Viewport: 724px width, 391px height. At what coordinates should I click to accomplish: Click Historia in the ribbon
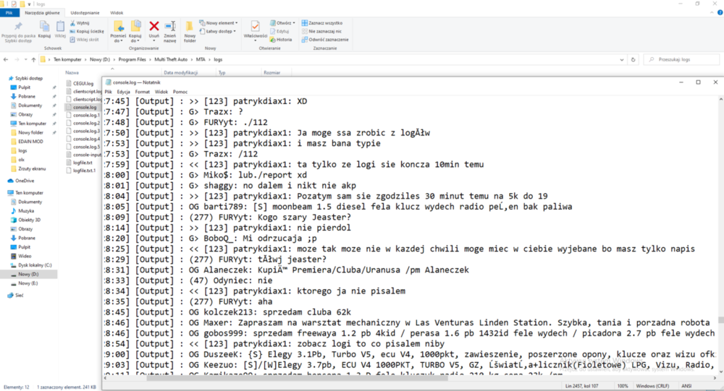[281, 40]
